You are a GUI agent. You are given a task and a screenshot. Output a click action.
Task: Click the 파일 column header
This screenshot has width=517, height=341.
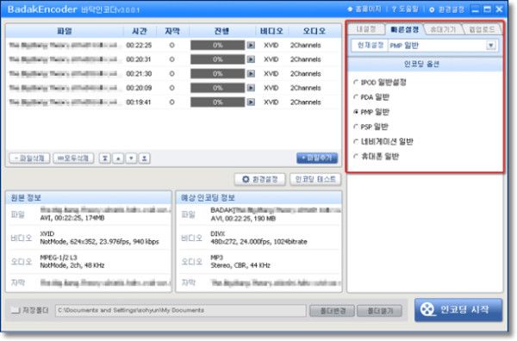click(x=65, y=31)
